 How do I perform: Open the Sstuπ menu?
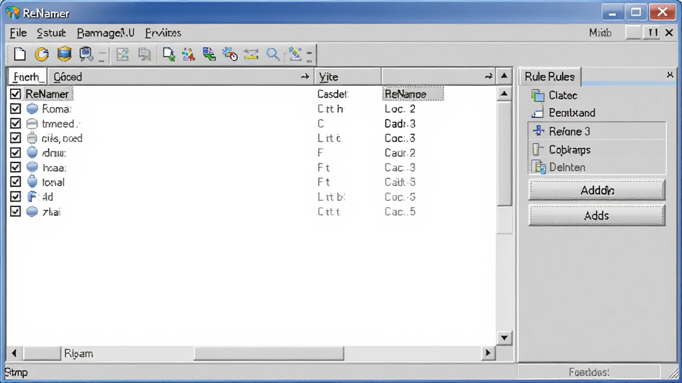coord(51,33)
